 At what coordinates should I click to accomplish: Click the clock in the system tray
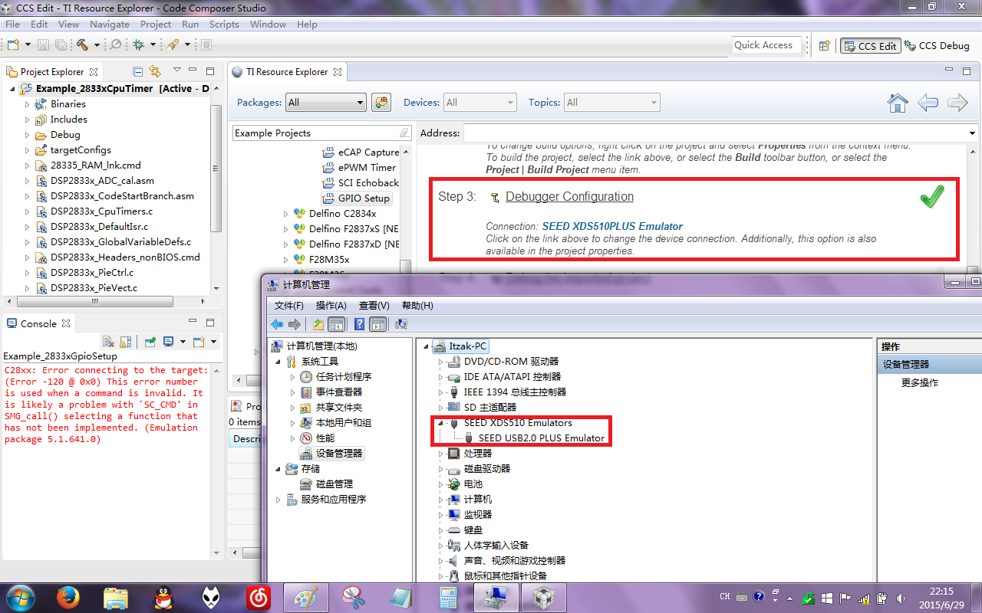point(941,597)
